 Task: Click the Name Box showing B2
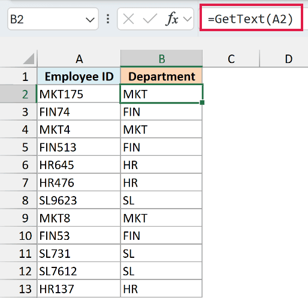coord(53,19)
